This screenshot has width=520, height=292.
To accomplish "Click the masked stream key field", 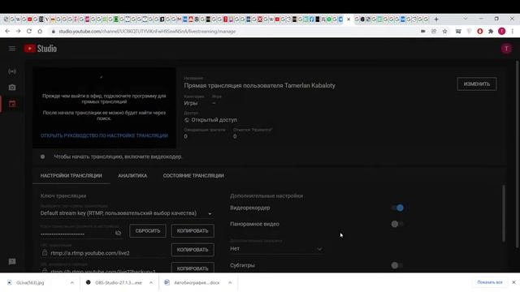I will tap(76, 234).
